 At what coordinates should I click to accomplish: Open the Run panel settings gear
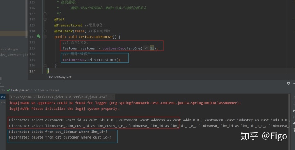click(288, 83)
